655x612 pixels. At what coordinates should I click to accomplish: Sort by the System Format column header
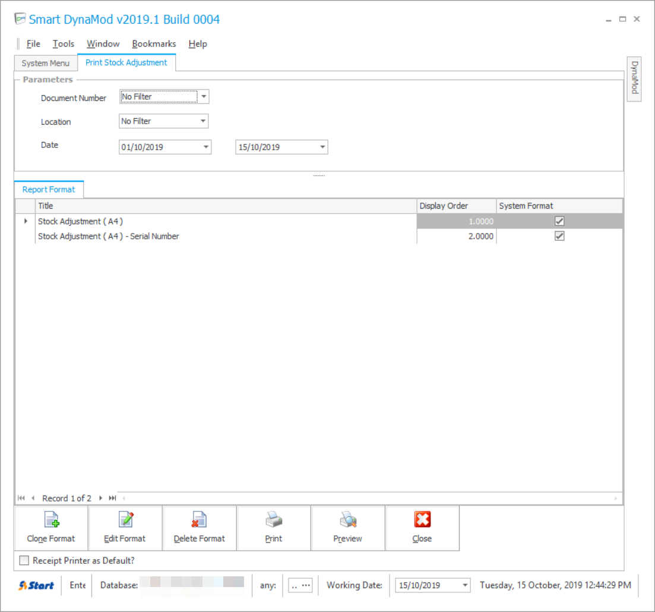tap(559, 206)
